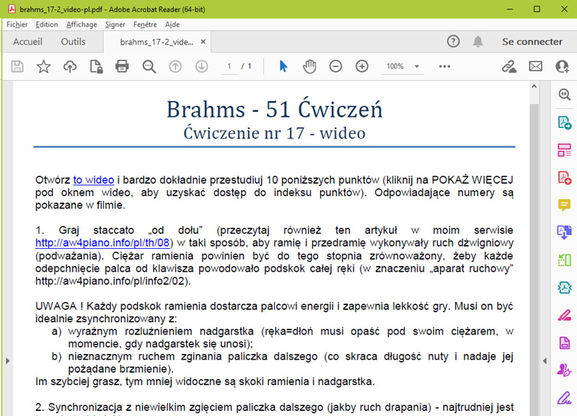Click the zoom in plus icon
The width and height of the screenshot is (577, 416).
(x=362, y=66)
